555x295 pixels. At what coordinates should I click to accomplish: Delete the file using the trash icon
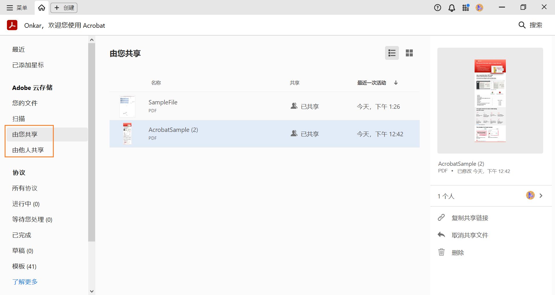[x=441, y=252]
